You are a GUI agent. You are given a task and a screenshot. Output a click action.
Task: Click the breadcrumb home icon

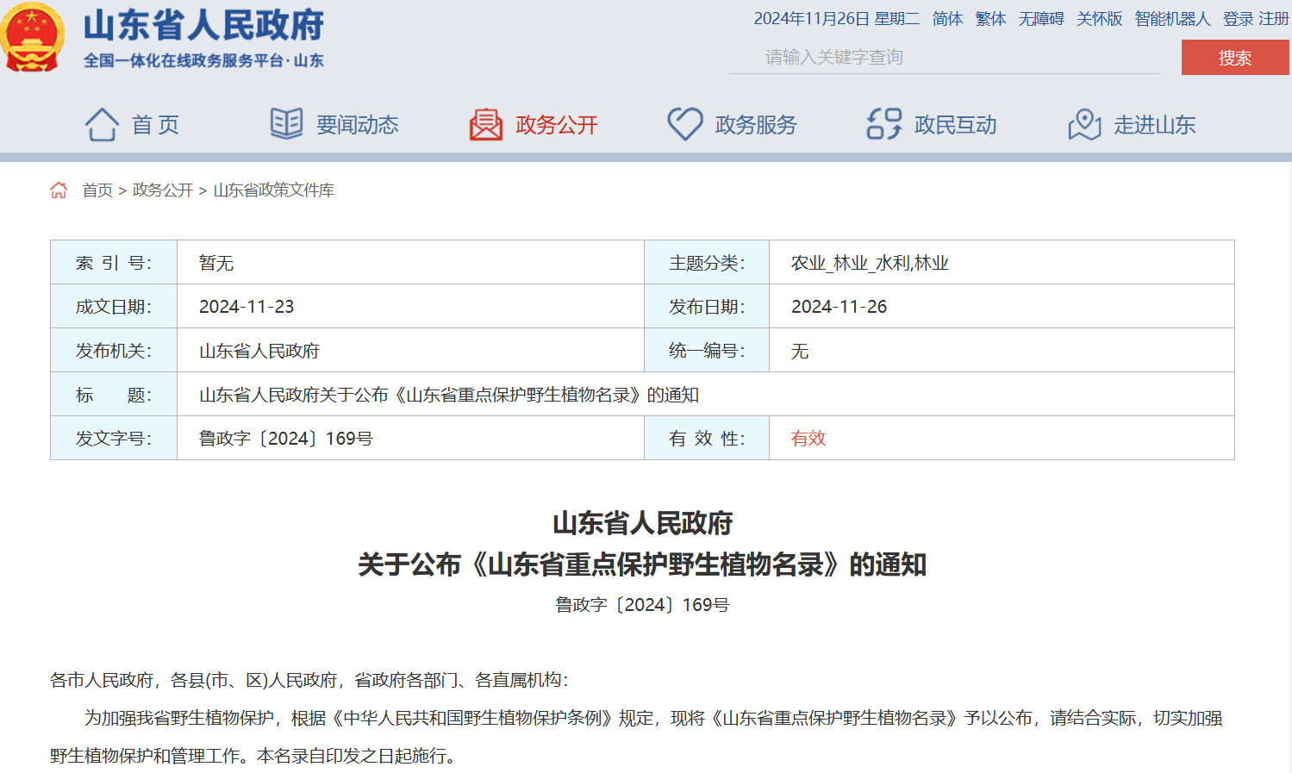pyautogui.click(x=59, y=190)
